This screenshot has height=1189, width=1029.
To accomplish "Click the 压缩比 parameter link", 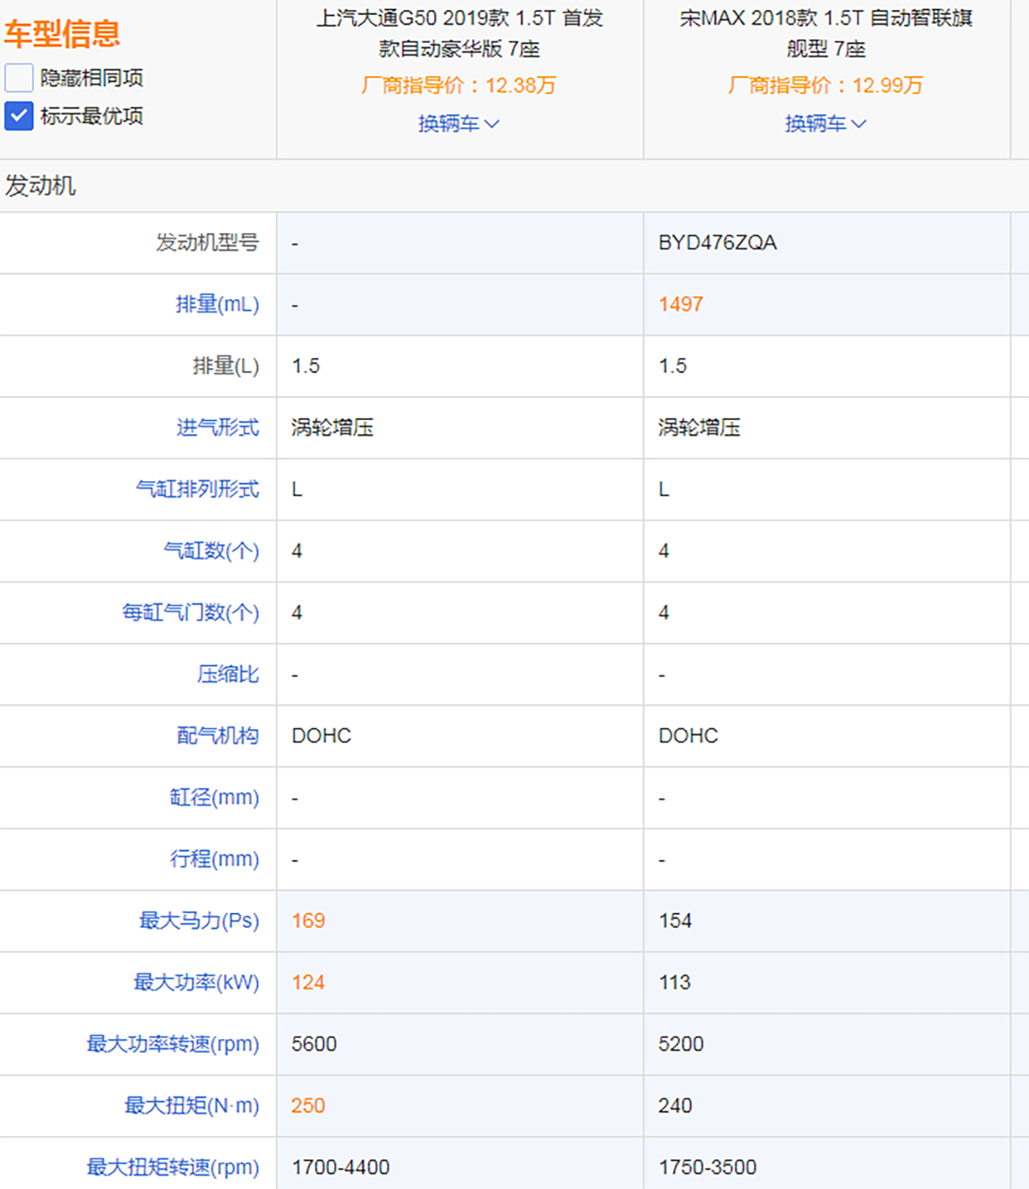I will click(228, 674).
